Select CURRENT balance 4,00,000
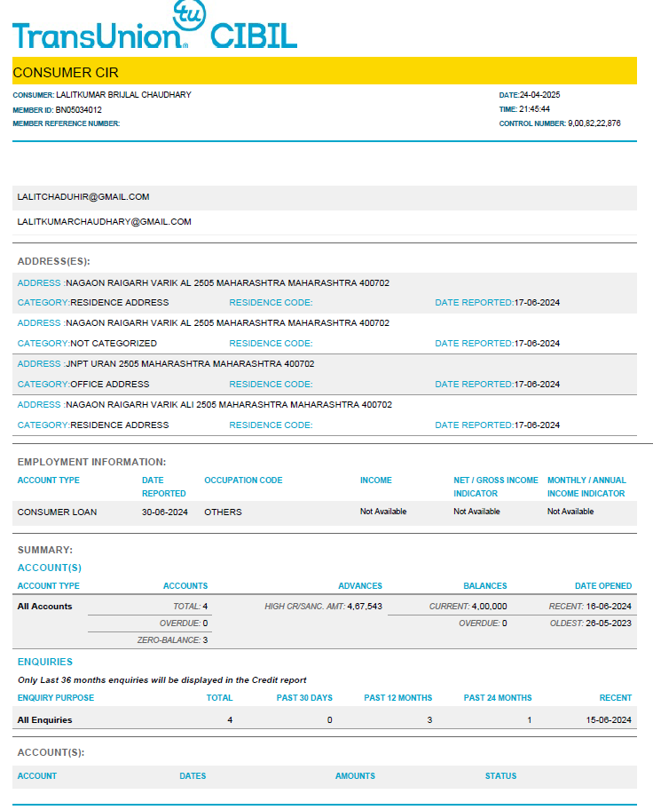The image size is (653, 810). tap(468, 606)
